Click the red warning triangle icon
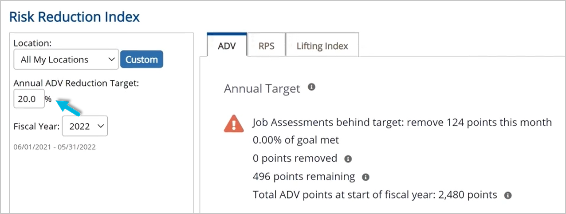The image size is (566, 214). tap(234, 123)
